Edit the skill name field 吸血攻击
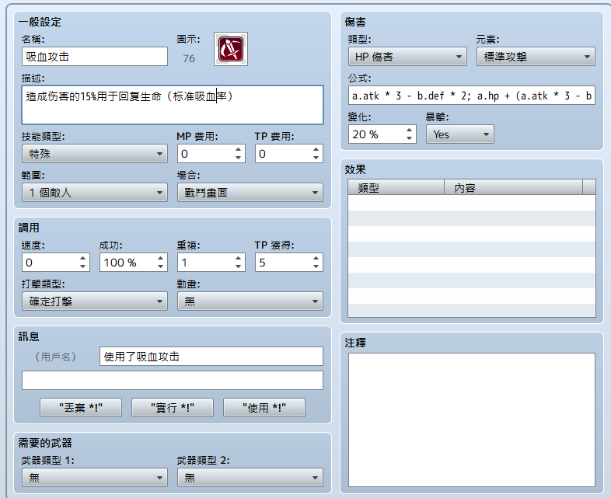The height and width of the screenshot is (498, 611). [x=95, y=57]
